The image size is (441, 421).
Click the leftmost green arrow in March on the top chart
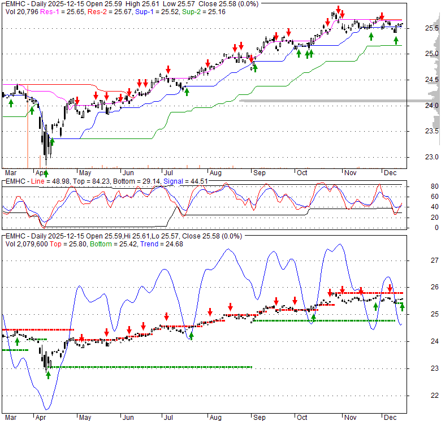(11, 102)
